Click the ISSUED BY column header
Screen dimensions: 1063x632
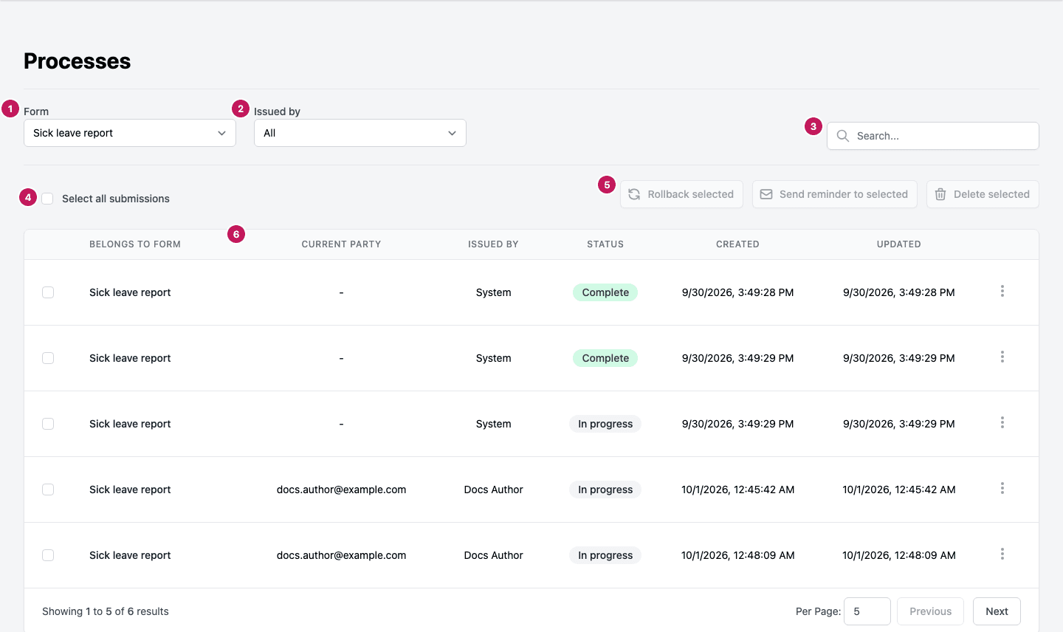[x=493, y=244]
